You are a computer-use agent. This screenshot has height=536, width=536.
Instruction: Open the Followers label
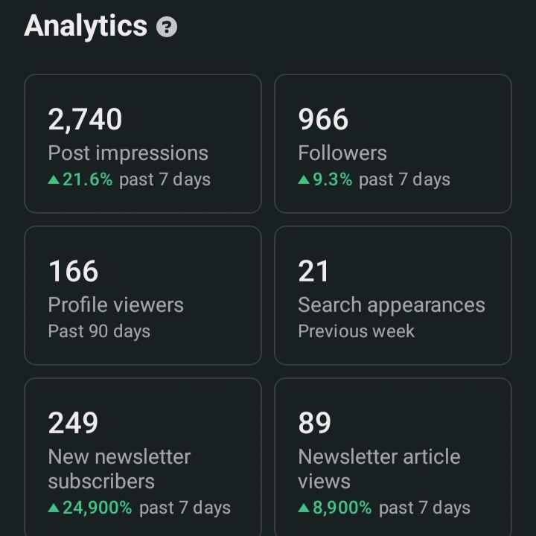pyautogui.click(x=342, y=153)
